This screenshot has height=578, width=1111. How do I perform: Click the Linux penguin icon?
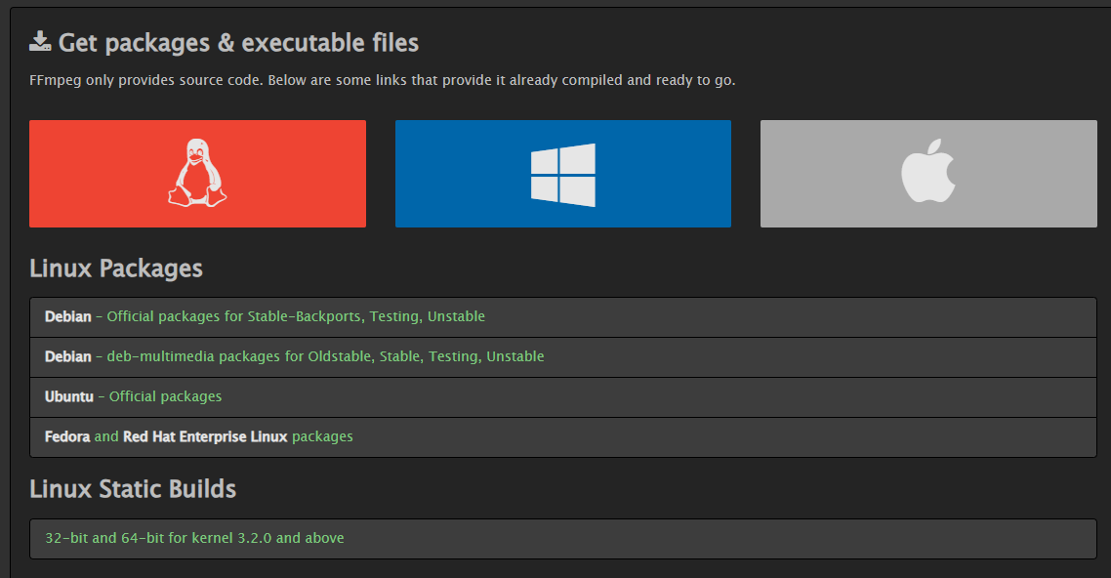(x=197, y=173)
